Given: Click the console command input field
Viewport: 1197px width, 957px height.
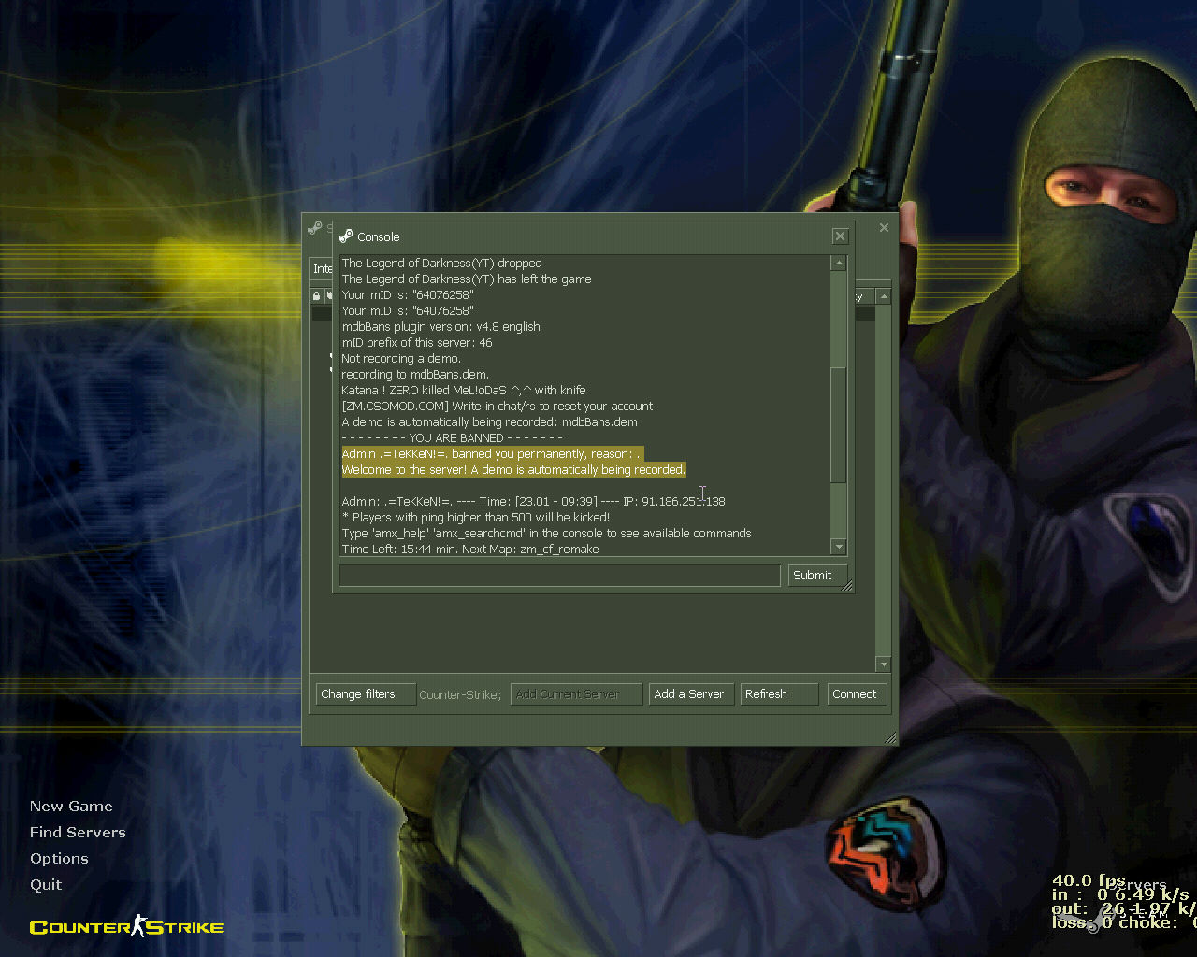Looking at the screenshot, I should point(559,576).
